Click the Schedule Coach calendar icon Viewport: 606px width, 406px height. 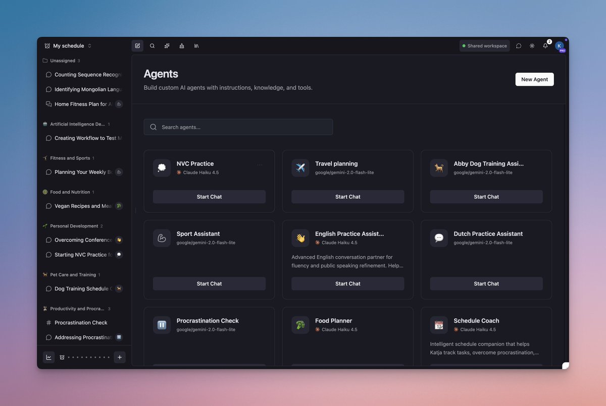pos(439,325)
